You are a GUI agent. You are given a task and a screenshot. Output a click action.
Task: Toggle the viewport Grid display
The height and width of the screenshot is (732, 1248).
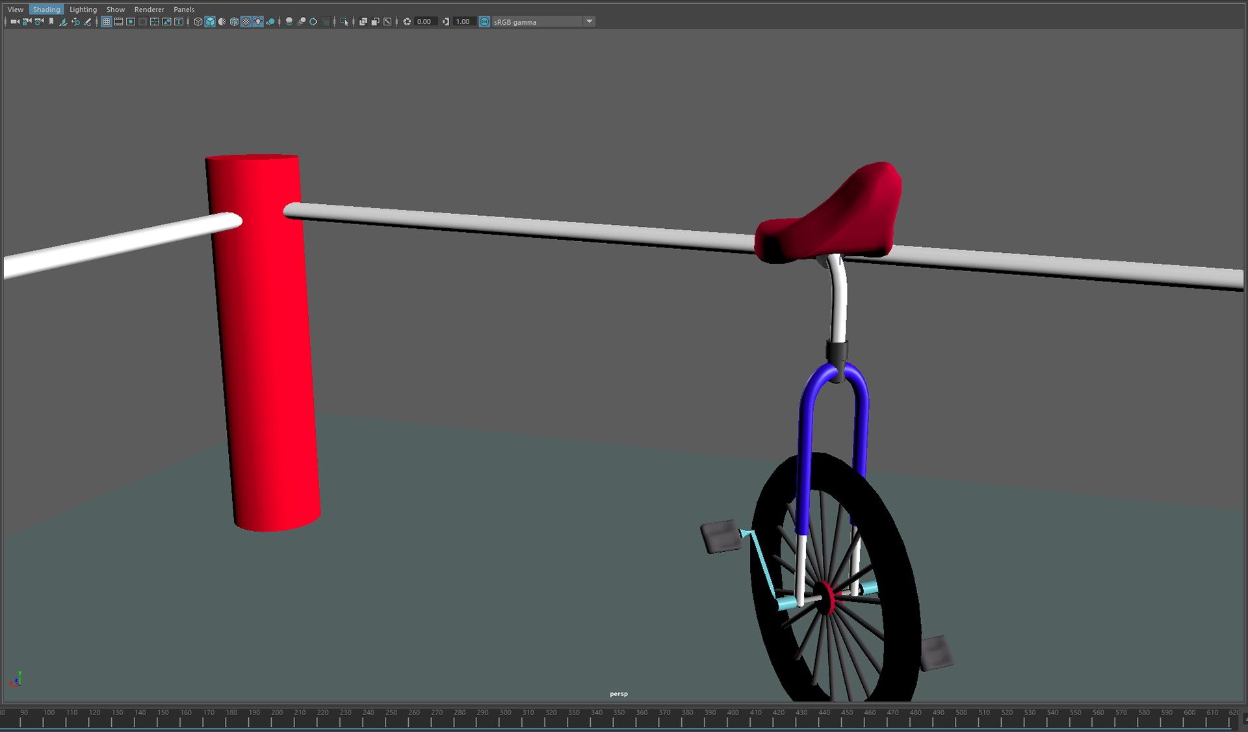(x=107, y=21)
